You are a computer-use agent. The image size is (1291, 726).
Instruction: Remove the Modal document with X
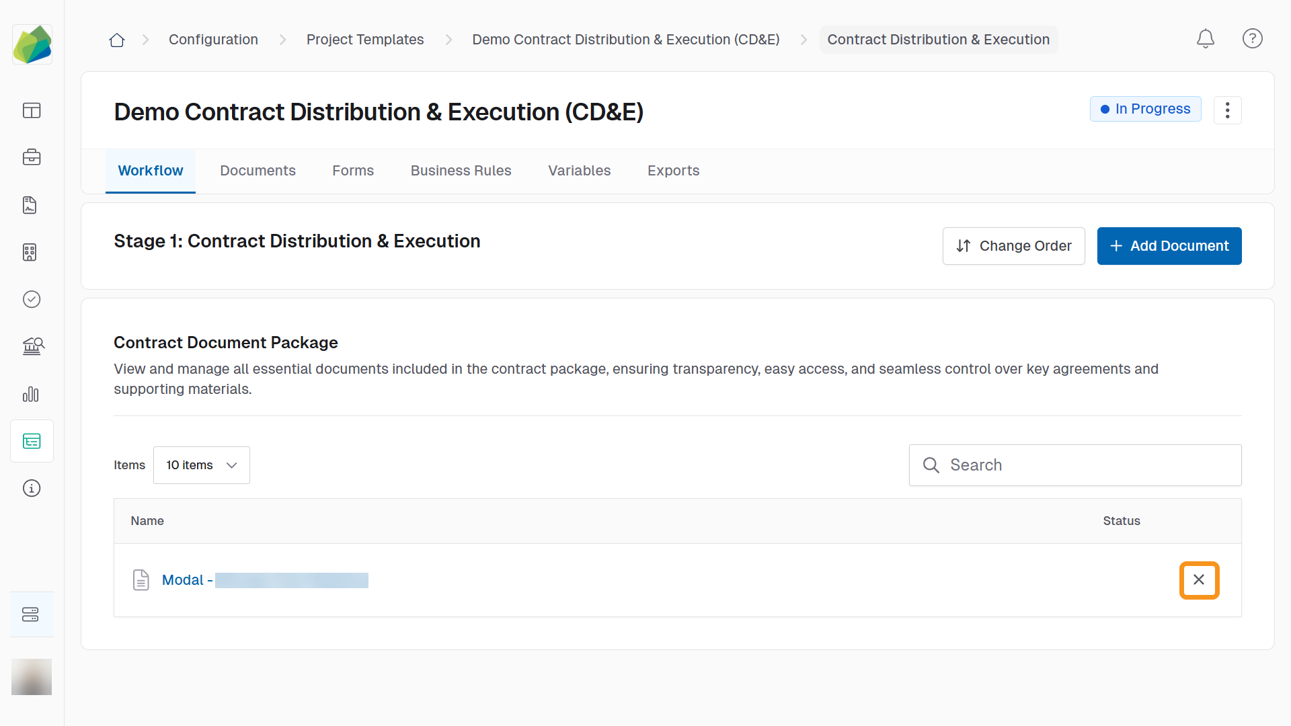(1199, 580)
